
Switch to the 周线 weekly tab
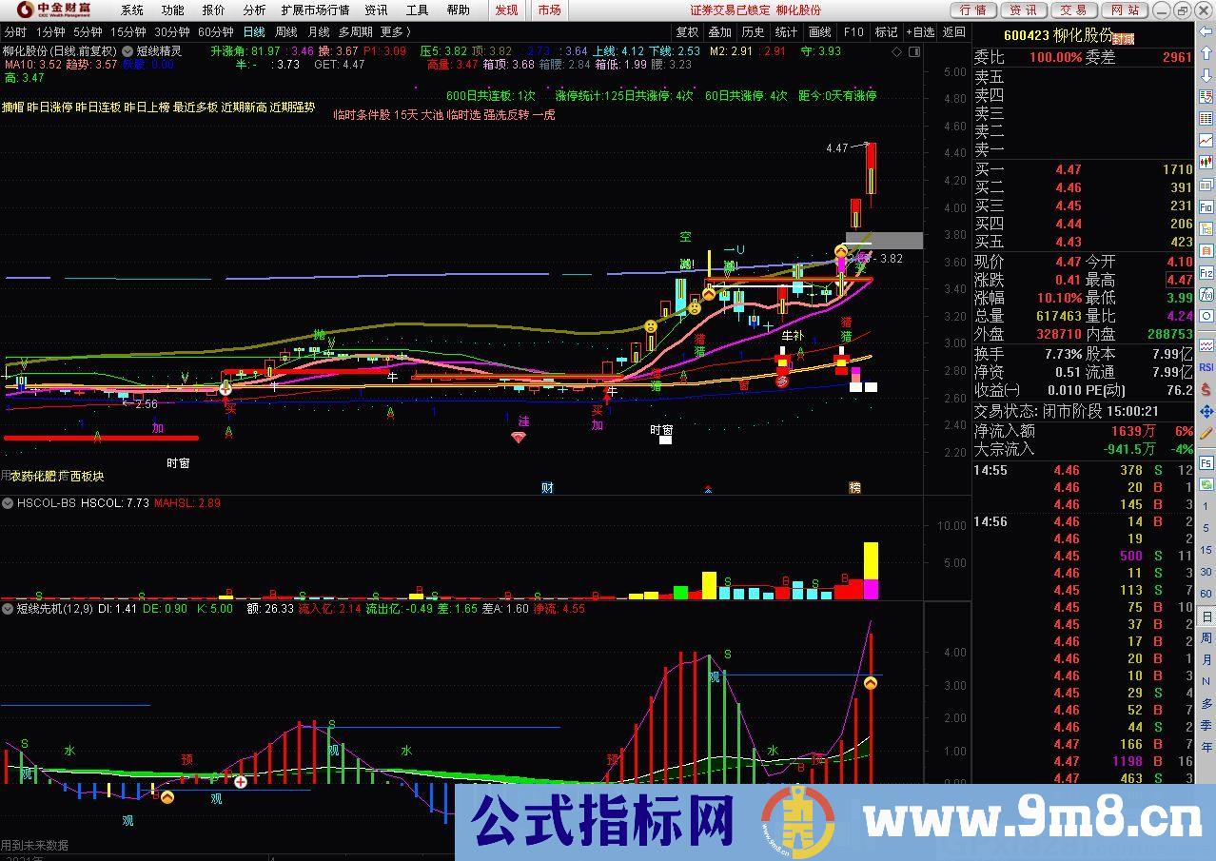click(286, 31)
